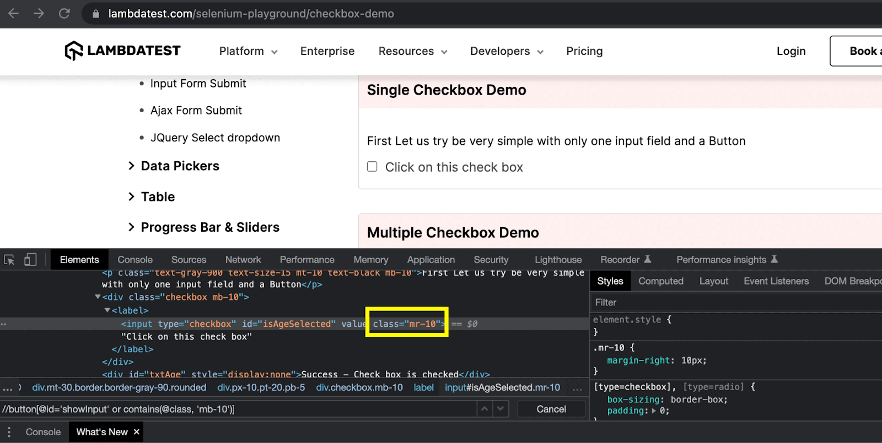
Task: Reload the page with the refresh icon
Action: 64,13
